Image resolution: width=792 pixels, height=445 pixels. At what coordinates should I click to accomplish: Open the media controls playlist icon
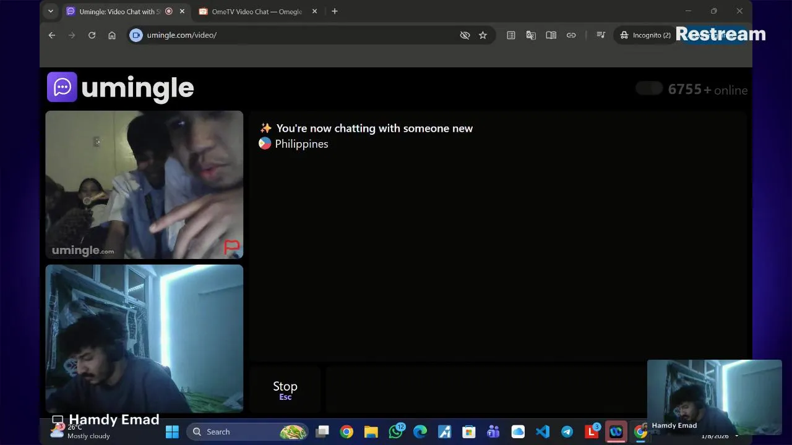(600, 35)
